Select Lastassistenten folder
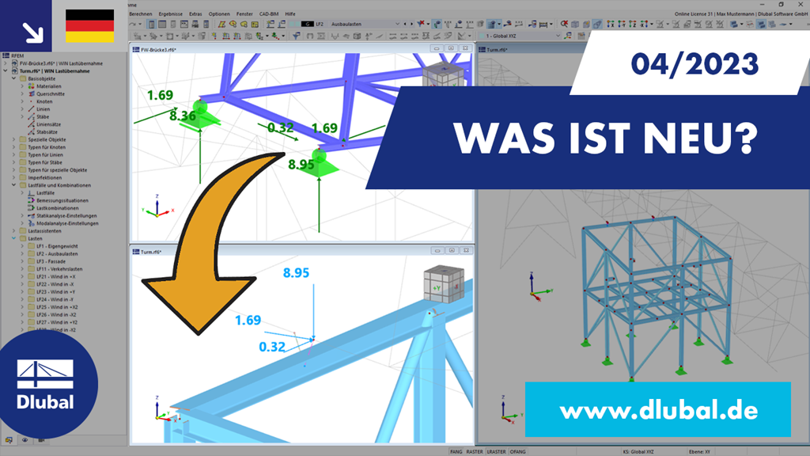 (44, 231)
